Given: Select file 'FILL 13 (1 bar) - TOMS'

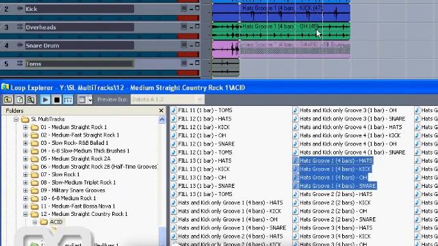Looking at the screenshot, I should pyautogui.click(x=205, y=194).
